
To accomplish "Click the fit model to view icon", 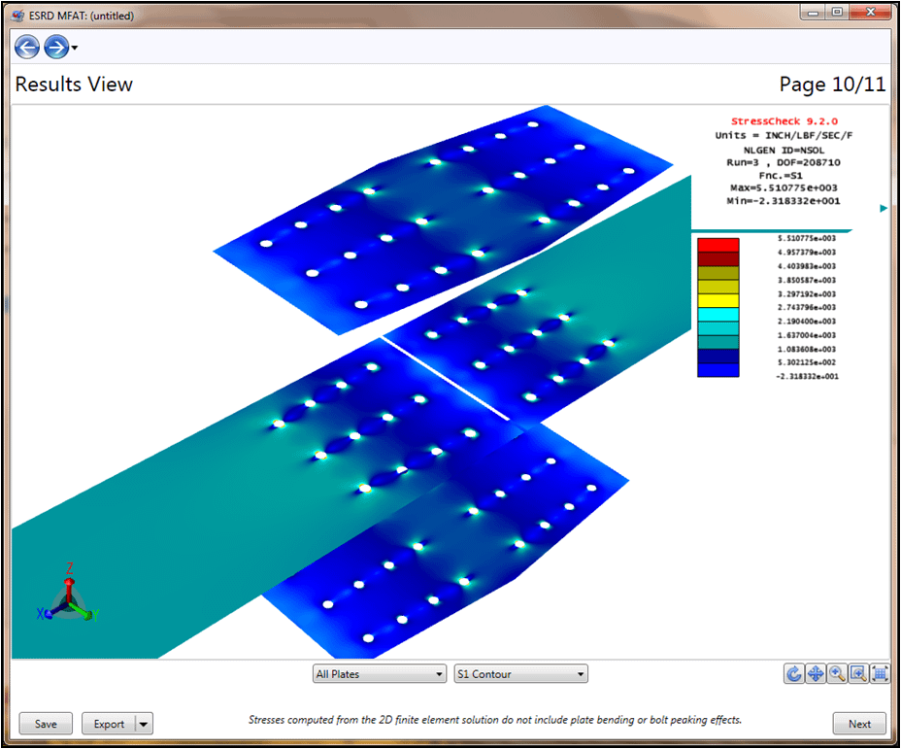I will pos(879,673).
